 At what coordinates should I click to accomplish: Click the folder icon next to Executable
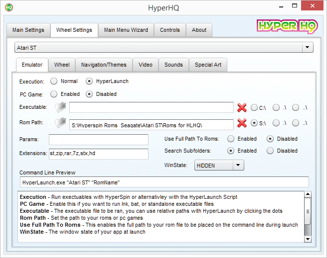click(60, 107)
